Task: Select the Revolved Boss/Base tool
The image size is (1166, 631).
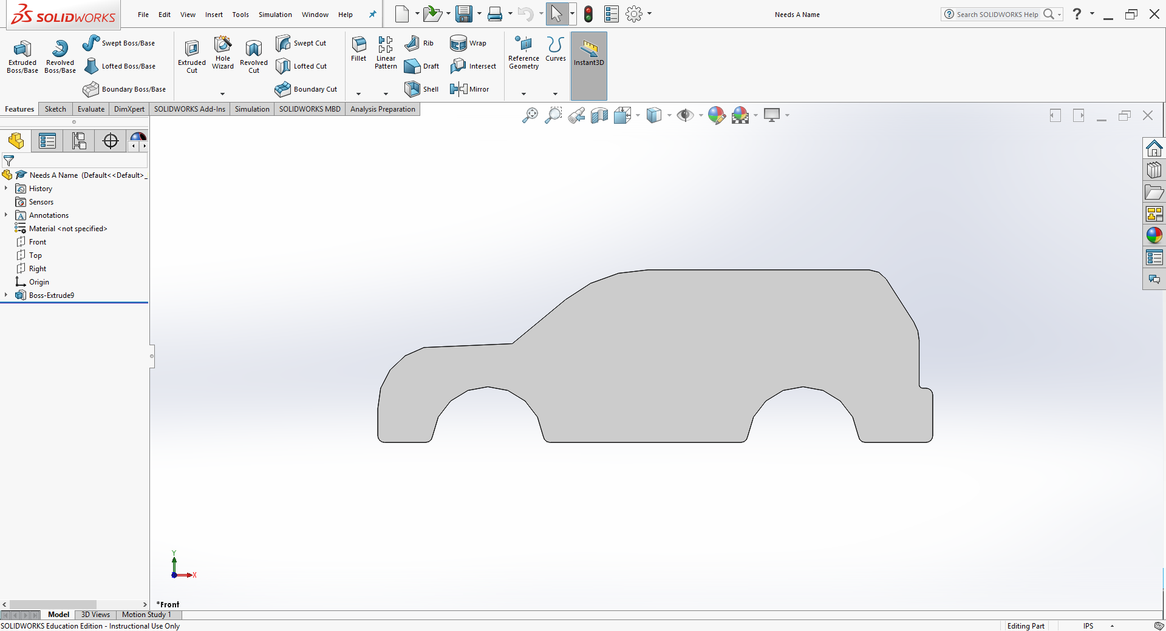Action: tap(60, 57)
